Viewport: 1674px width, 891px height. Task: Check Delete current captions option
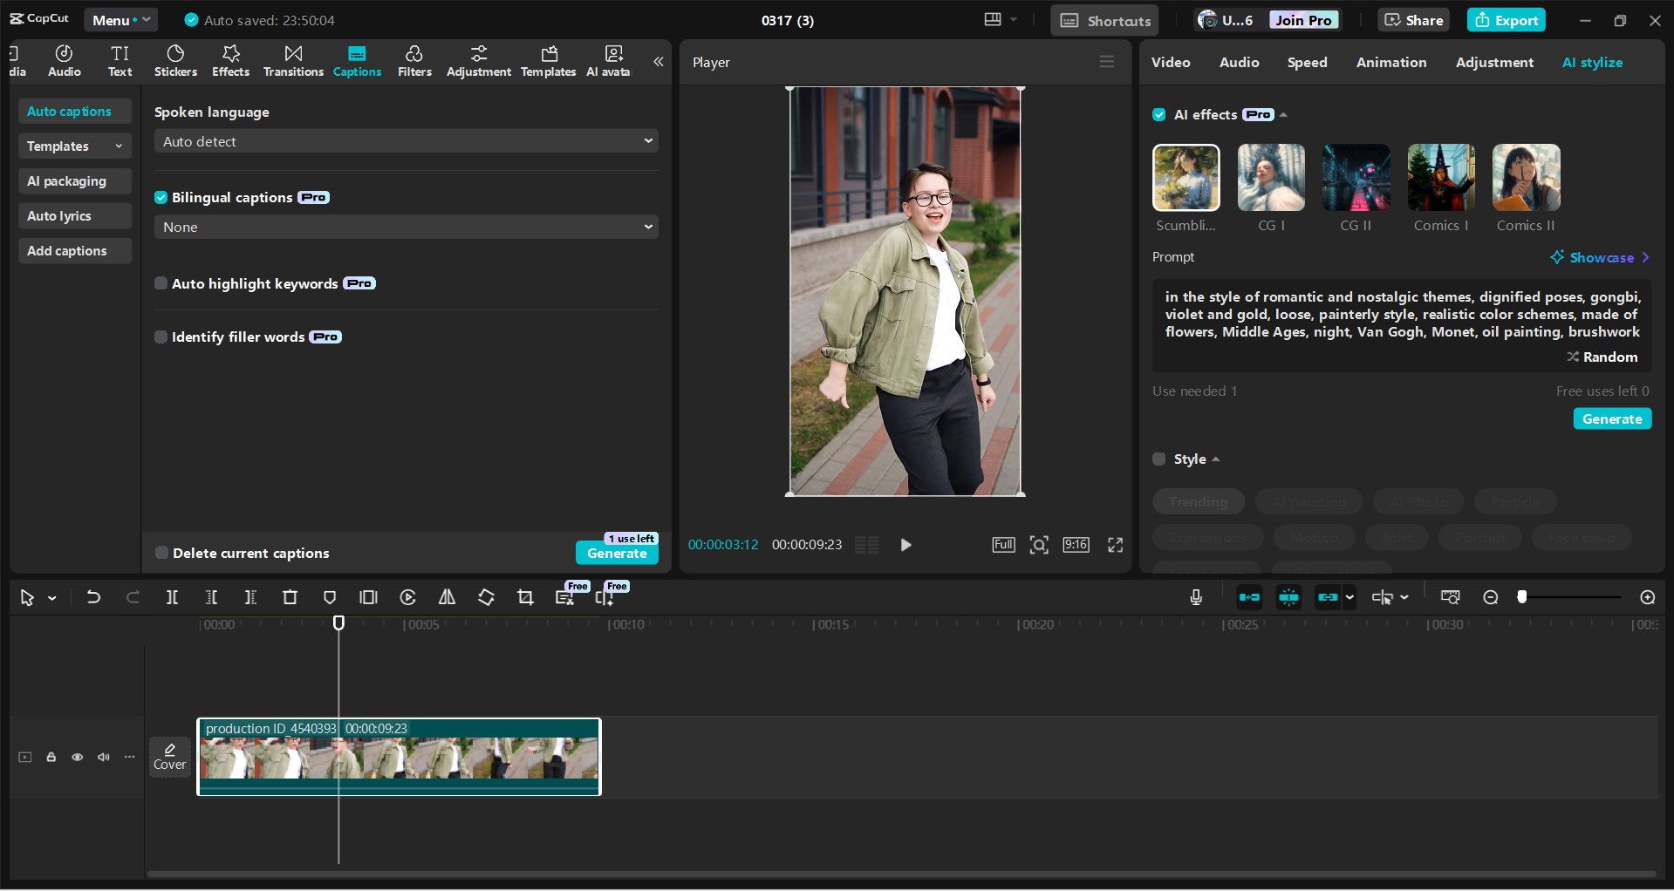tap(162, 553)
